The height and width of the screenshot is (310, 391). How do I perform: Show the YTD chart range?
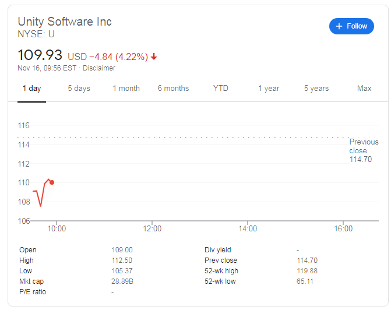[220, 89]
